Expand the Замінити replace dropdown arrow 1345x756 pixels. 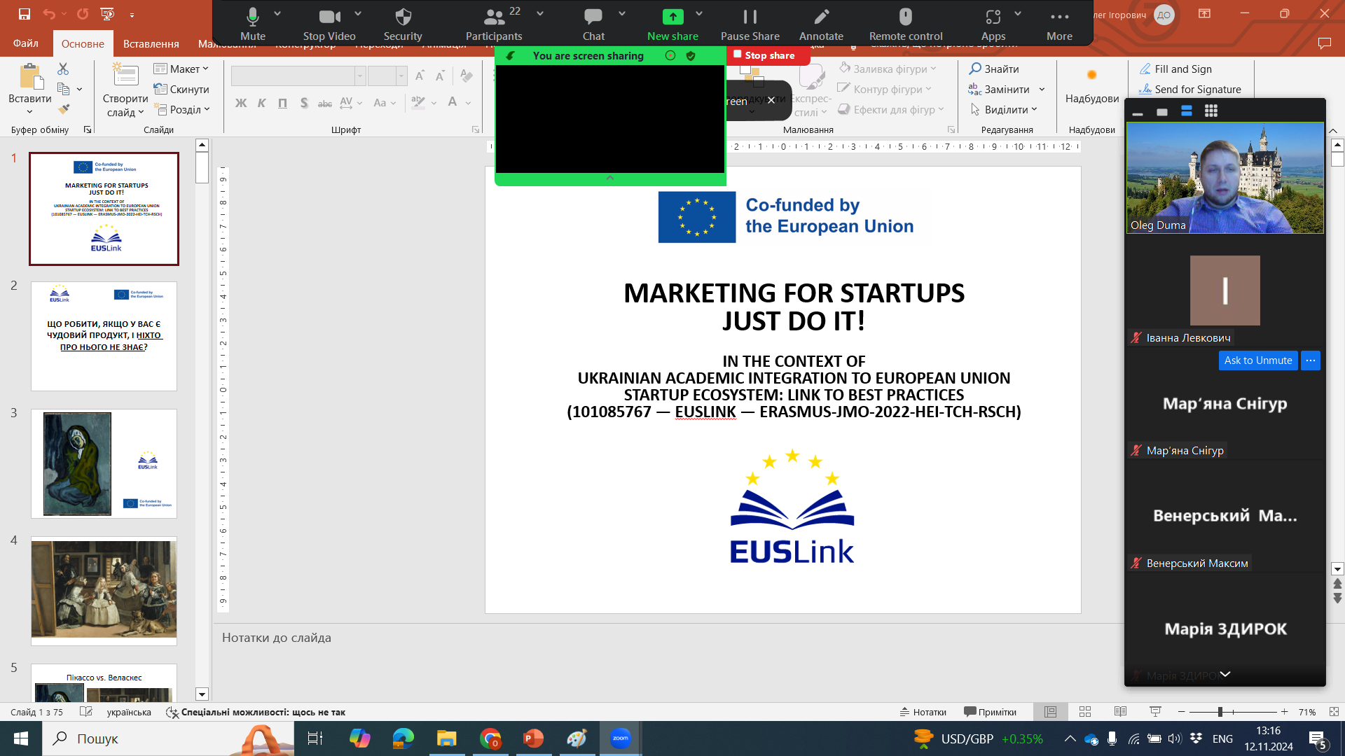(x=1042, y=90)
